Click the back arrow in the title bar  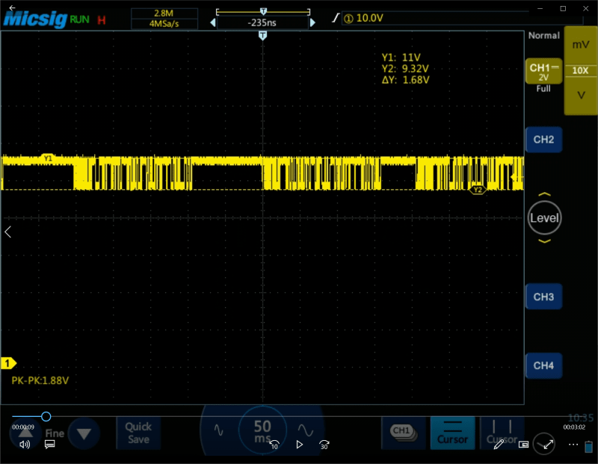pyautogui.click(x=12, y=7)
